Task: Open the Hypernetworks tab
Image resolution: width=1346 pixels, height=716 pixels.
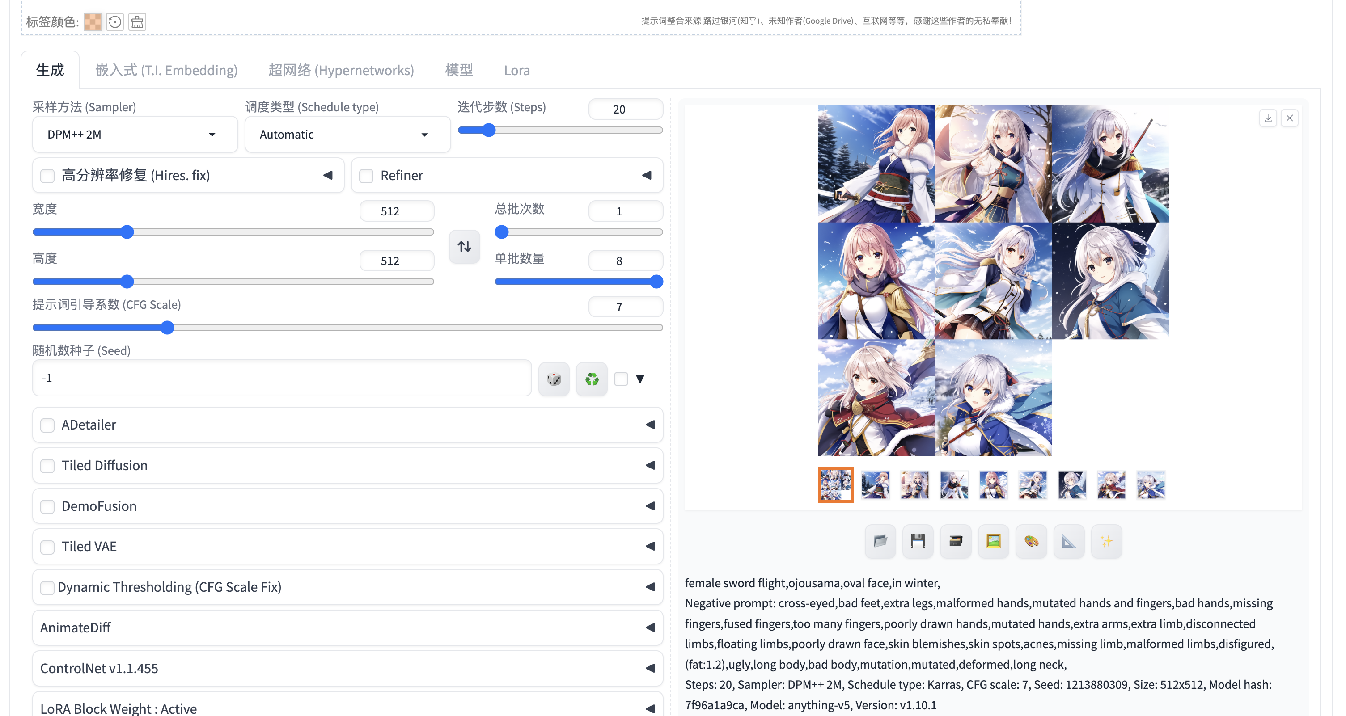Action: click(341, 70)
